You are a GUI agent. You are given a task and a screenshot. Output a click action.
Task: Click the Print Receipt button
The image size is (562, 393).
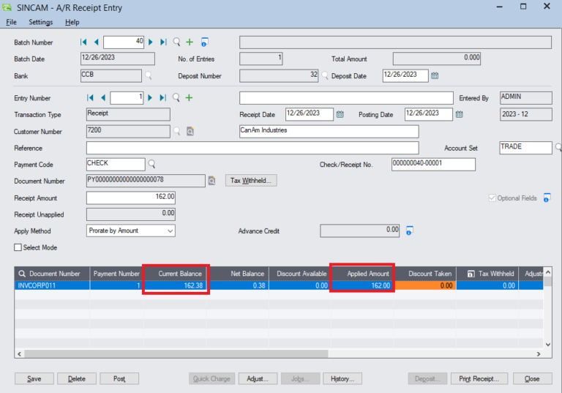(x=479, y=378)
